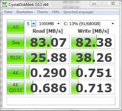This screenshot has width=122, height=111.
Task: Run the Seq sequential test
Action: click(x=16, y=42)
